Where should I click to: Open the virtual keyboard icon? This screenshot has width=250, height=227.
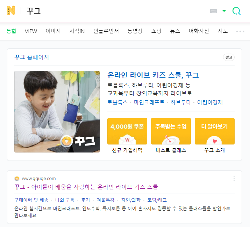click(x=214, y=11)
